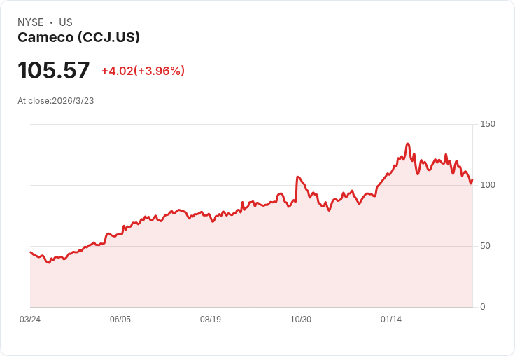
Task: Click the 150 y-axis label
Action: (488, 124)
